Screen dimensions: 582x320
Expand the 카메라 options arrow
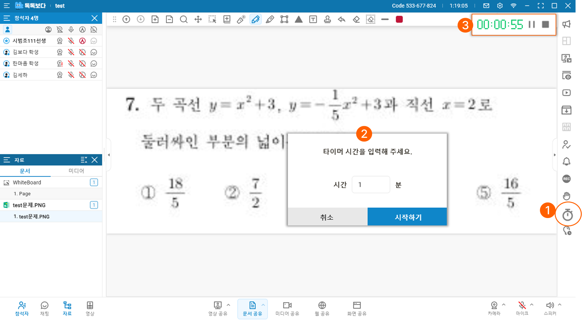coord(504,305)
